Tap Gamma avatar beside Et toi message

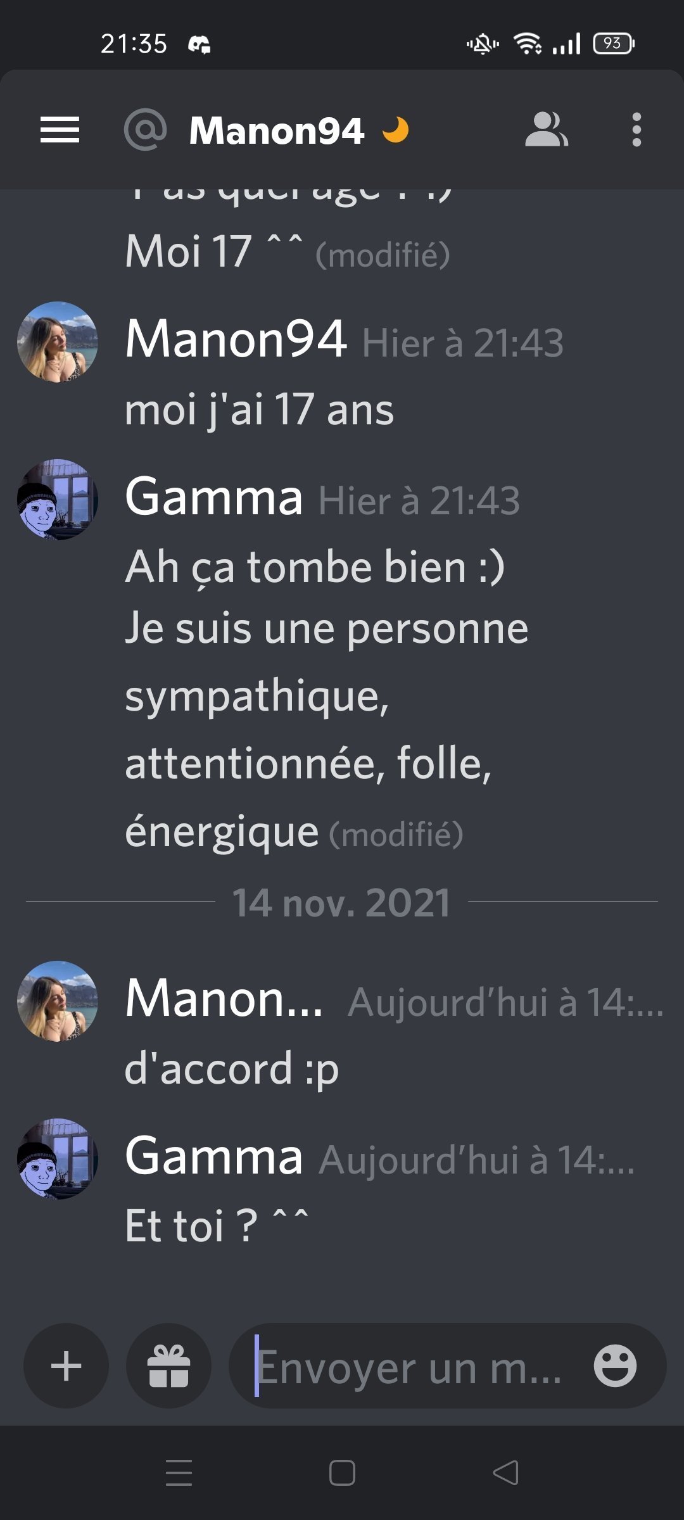(58, 1159)
